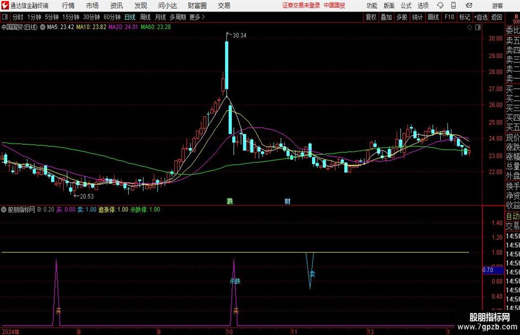520x335 pixels.
Task: Click MA5: 23.42 indicator value
Action: tap(61, 27)
